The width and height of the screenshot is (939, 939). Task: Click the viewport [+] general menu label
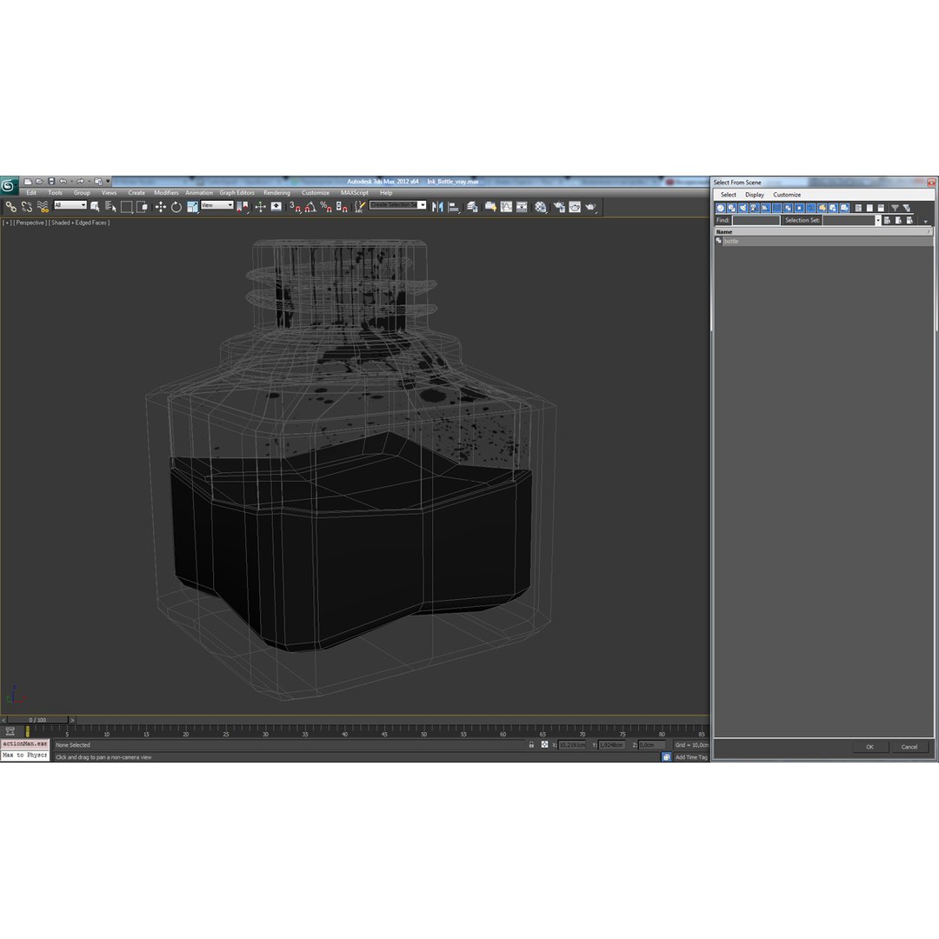pyautogui.click(x=7, y=223)
